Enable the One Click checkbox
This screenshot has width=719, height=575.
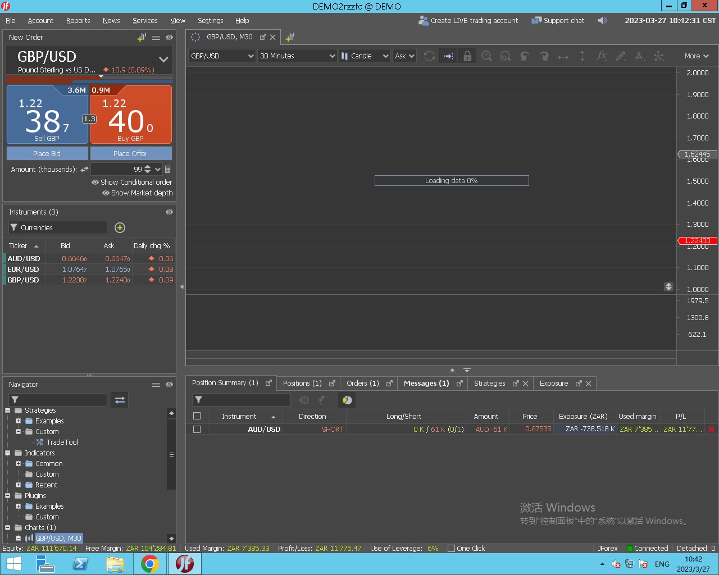point(451,549)
